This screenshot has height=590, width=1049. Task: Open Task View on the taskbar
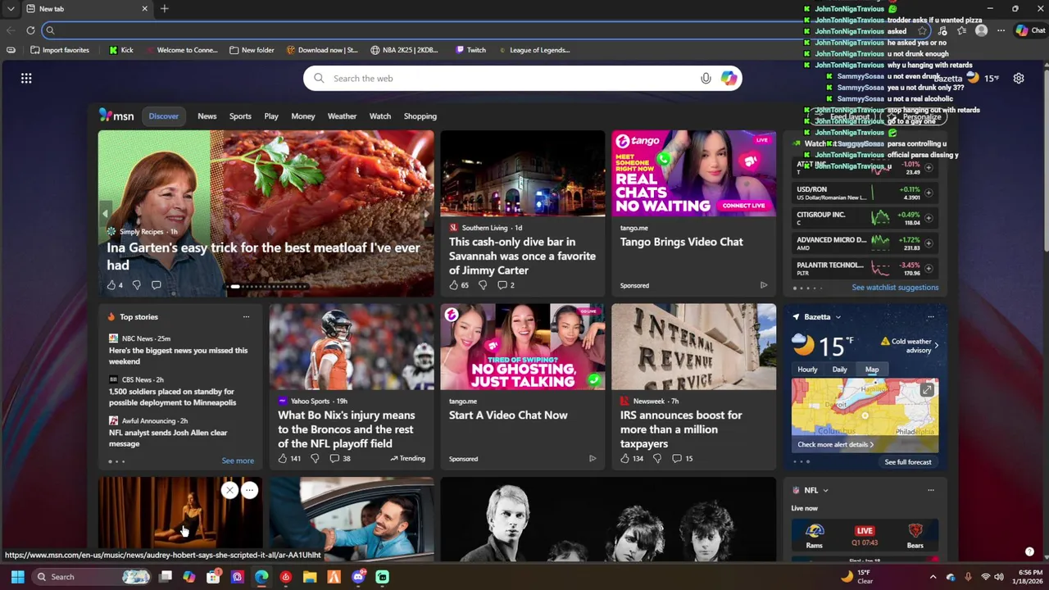tap(166, 577)
